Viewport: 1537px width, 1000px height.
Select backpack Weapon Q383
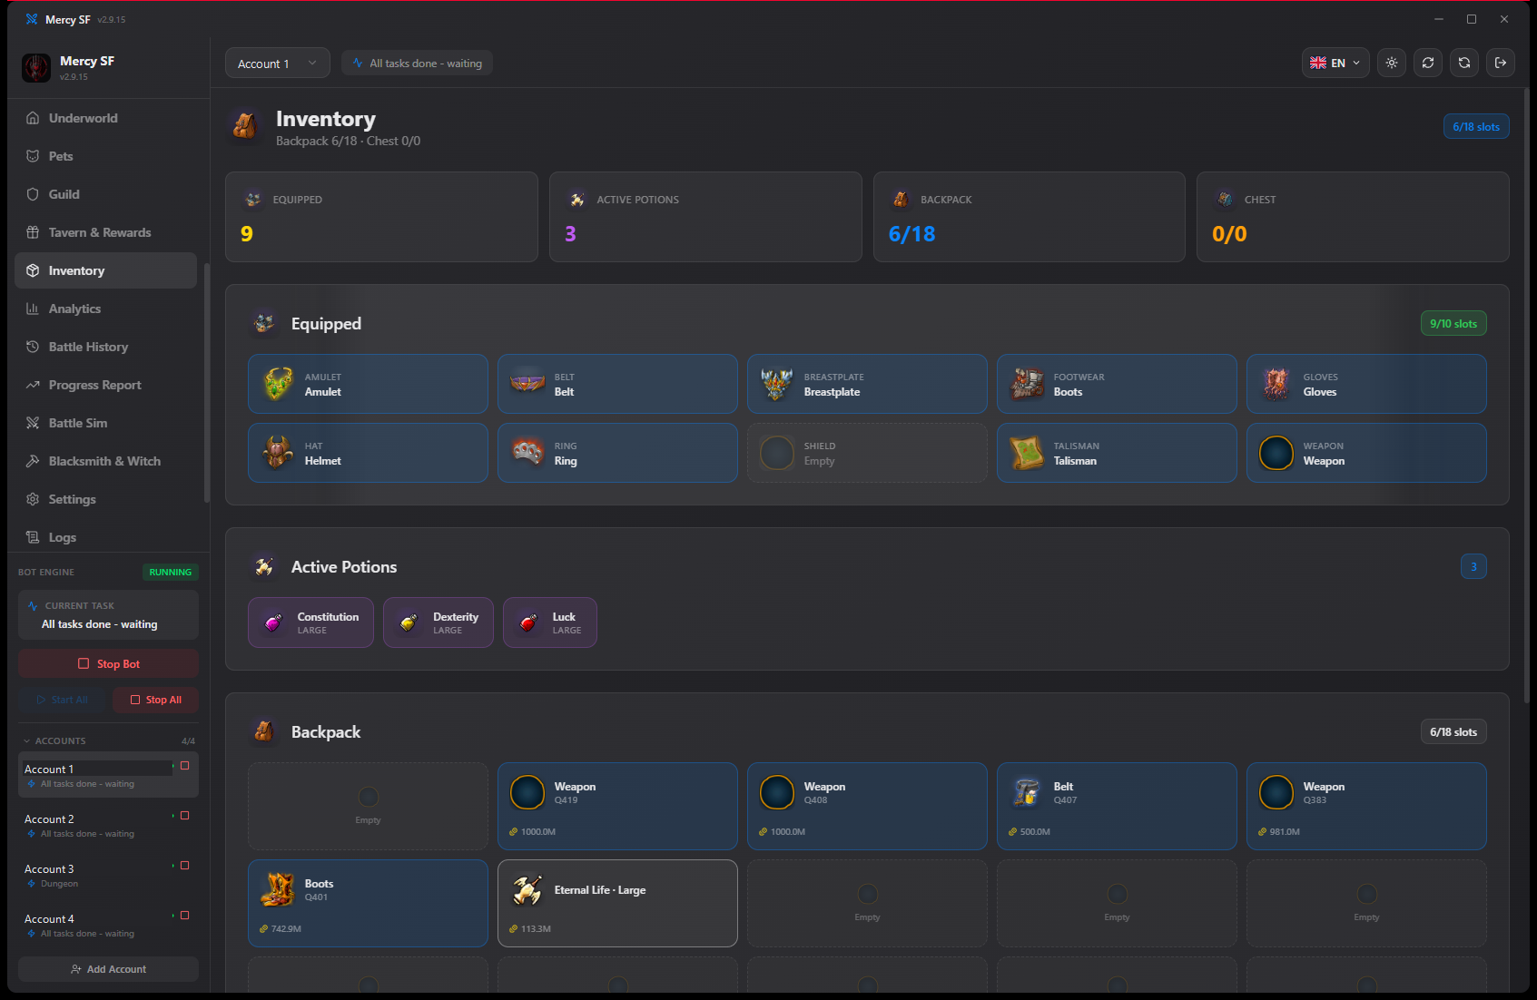tap(1366, 806)
